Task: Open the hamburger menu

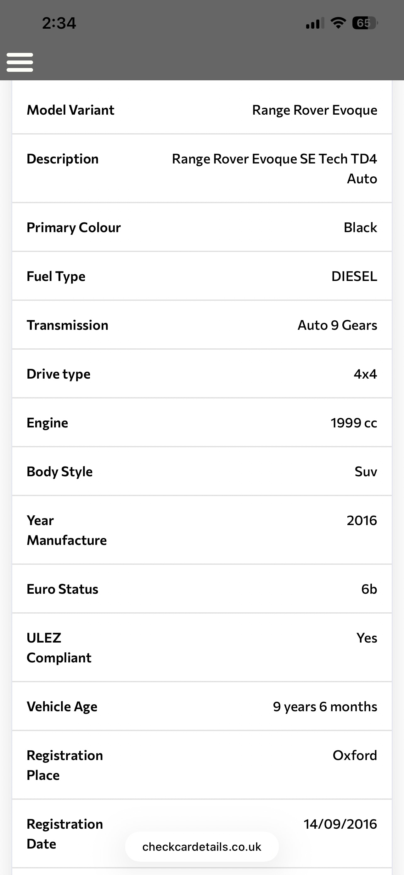Action: click(20, 62)
